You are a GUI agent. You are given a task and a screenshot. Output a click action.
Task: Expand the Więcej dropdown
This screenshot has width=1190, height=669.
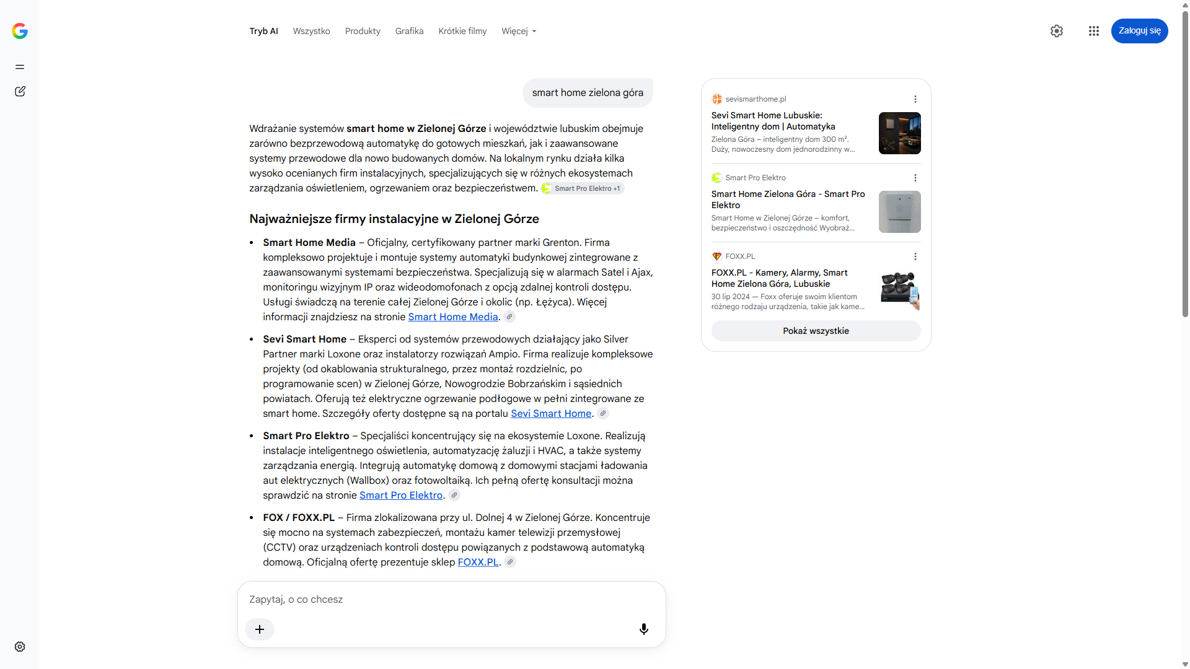pos(519,31)
